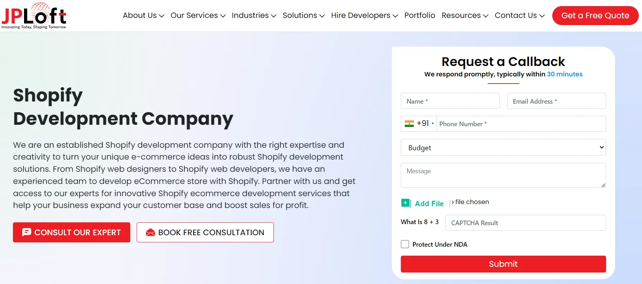This screenshot has width=642, height=284.
Task: Open the Portfolio page
Action: pos(420,15)
